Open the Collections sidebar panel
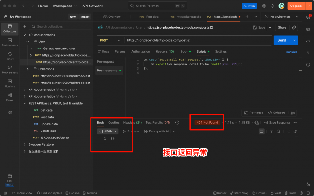Screen dimensions: 314x196 [x=10, y=29]
